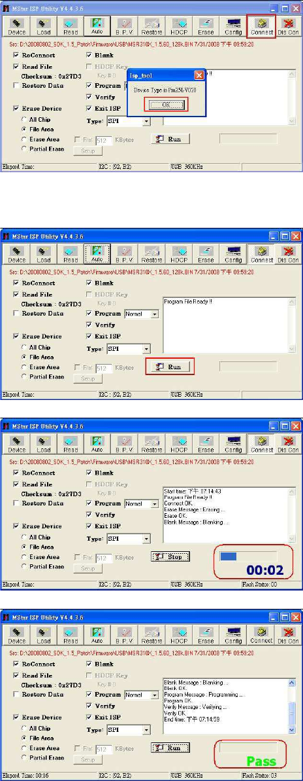The image size is (303, 781).
Task: Click Config icon in window with Stop button
Action: (234, 445)
